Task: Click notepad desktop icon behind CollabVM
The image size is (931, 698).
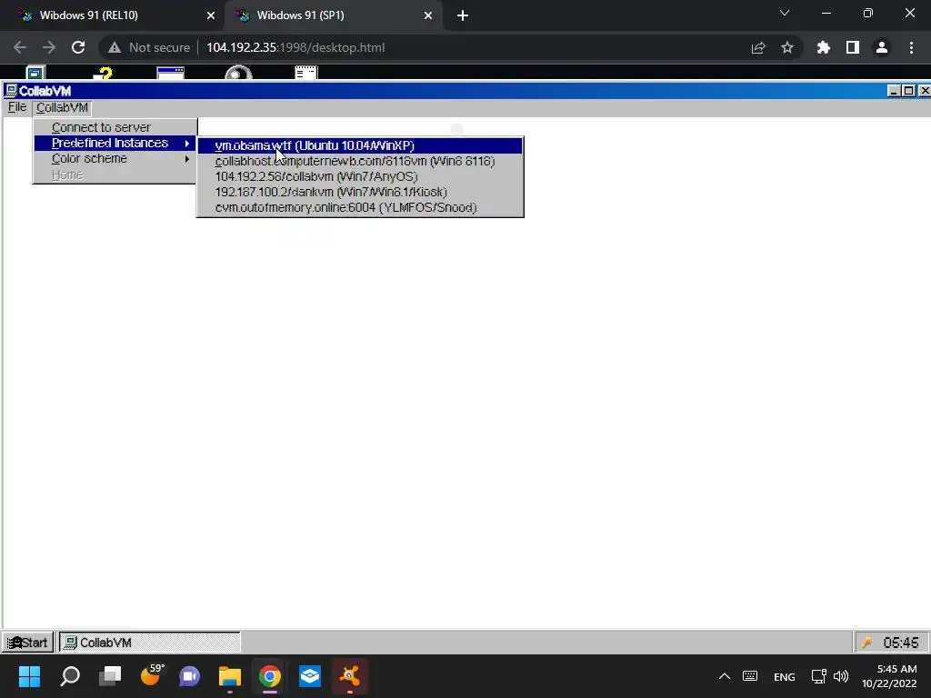Action: coord(306,73)
